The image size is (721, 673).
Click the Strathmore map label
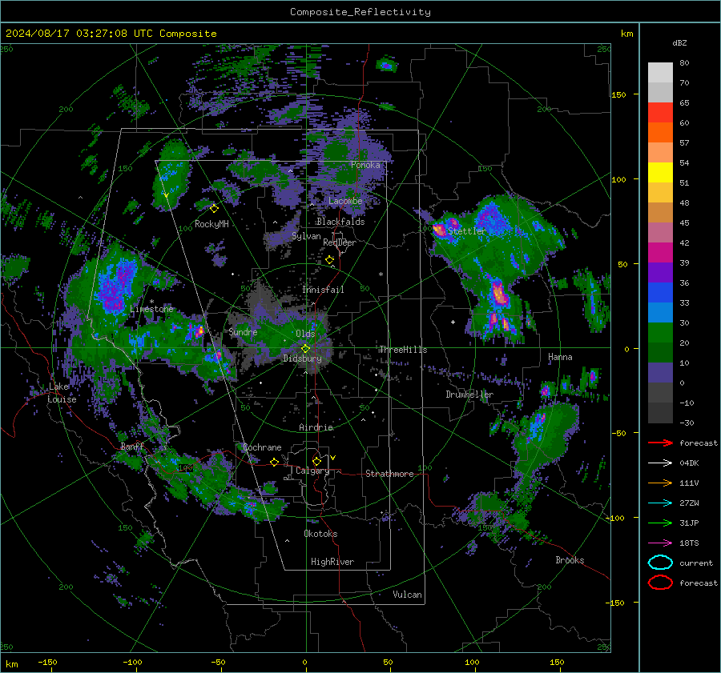[389, 474]
